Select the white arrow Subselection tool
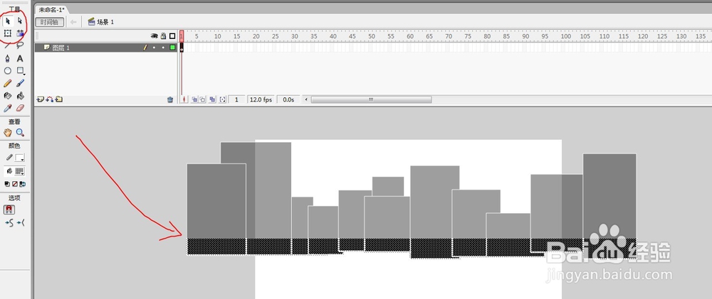 coord(20,21)
